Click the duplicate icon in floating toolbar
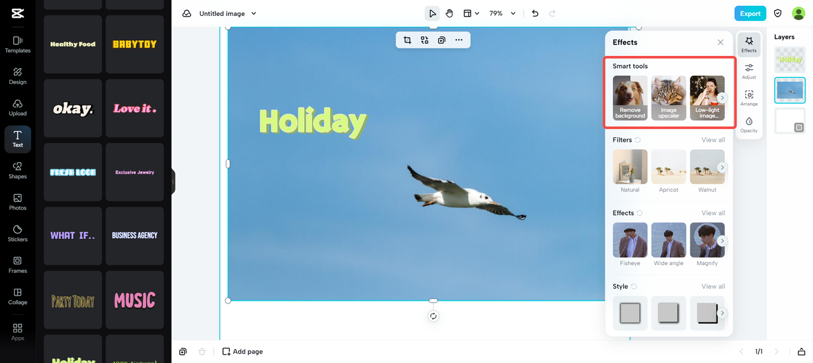Screen dimensions: 813x363 (441, 40)
